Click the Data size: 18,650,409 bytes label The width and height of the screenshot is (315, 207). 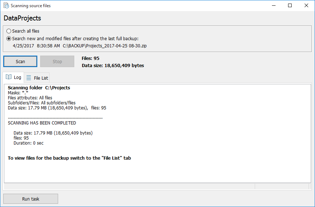(x=113, y=66)
